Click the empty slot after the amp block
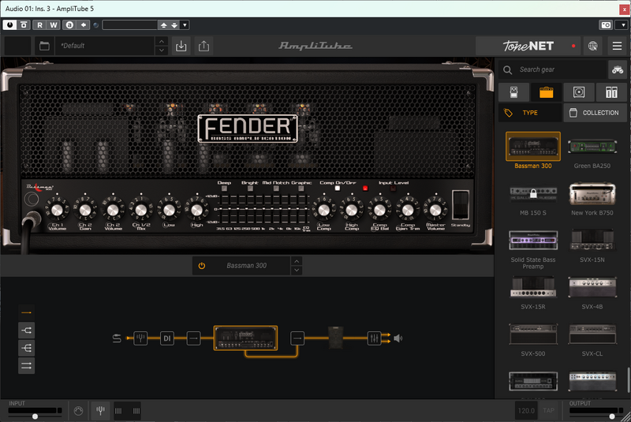Image resolution: width=631 pixels, height=422 pixels. coord(297,338)
